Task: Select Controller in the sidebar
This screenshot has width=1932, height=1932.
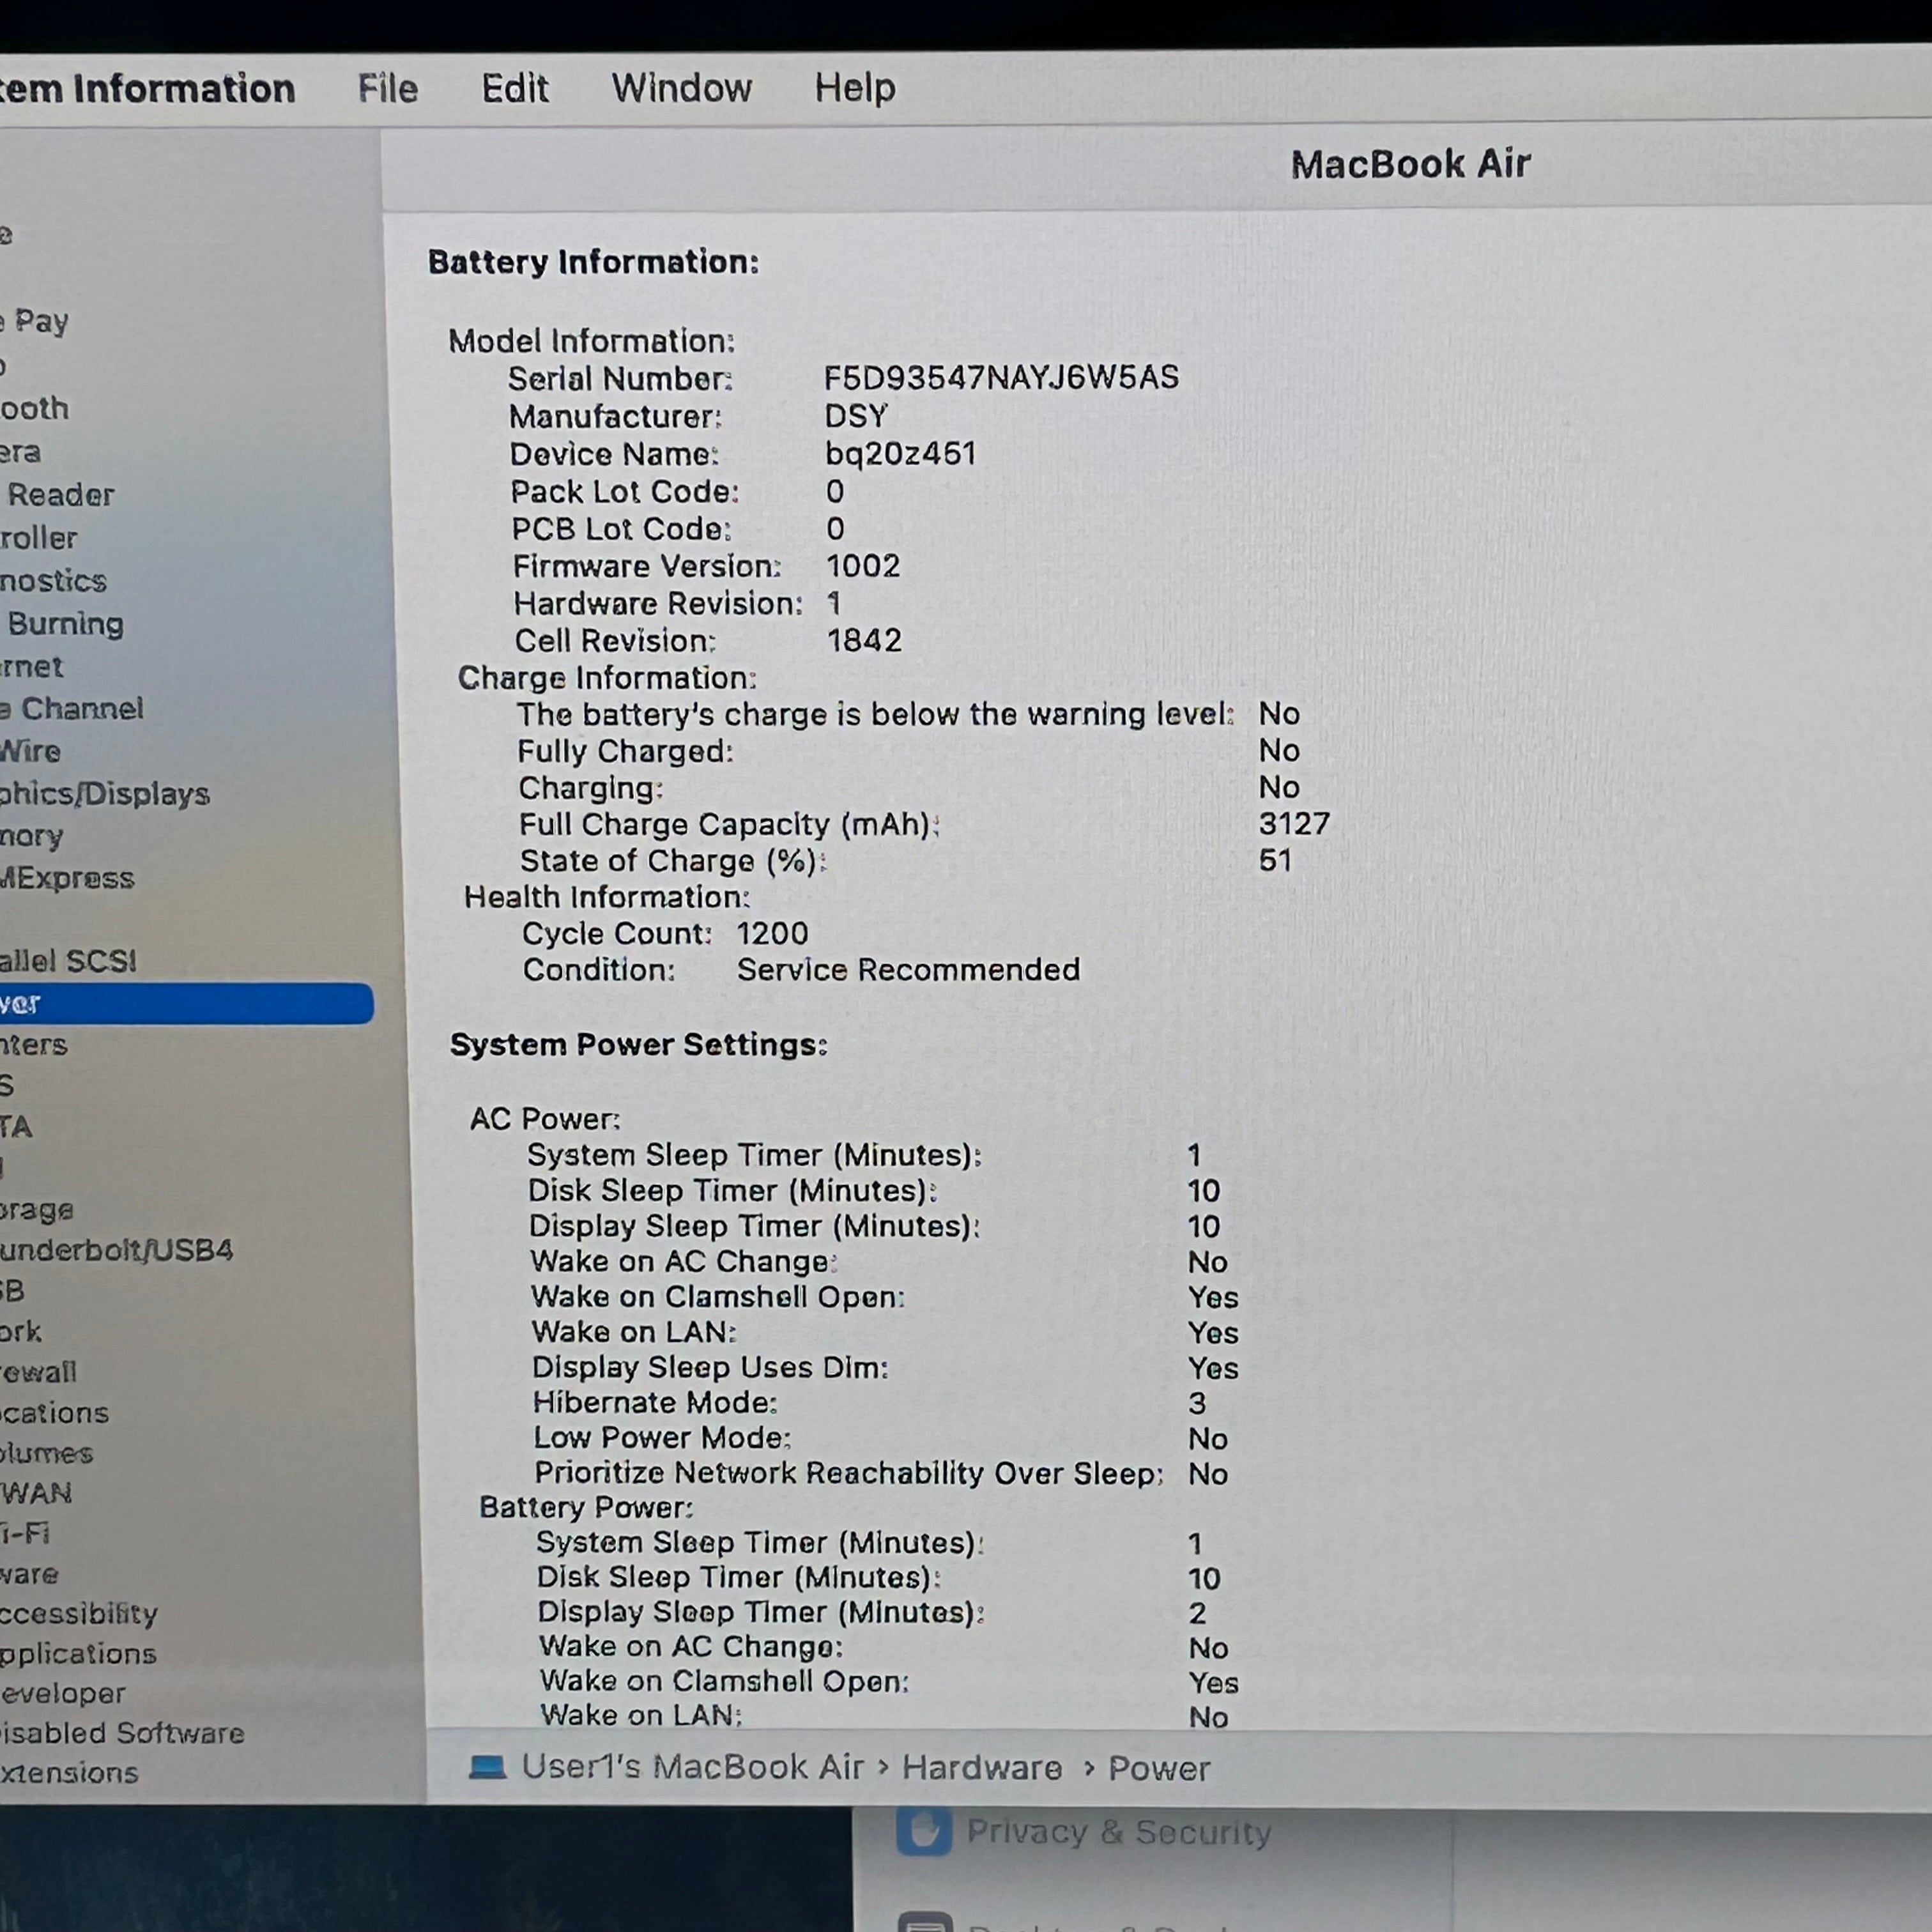Action: click(39, 538)
